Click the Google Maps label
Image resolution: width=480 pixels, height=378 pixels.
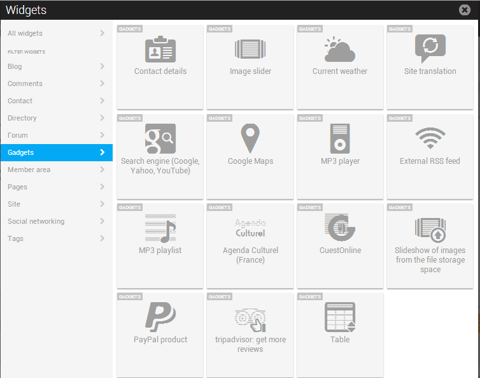coord(250,161)
